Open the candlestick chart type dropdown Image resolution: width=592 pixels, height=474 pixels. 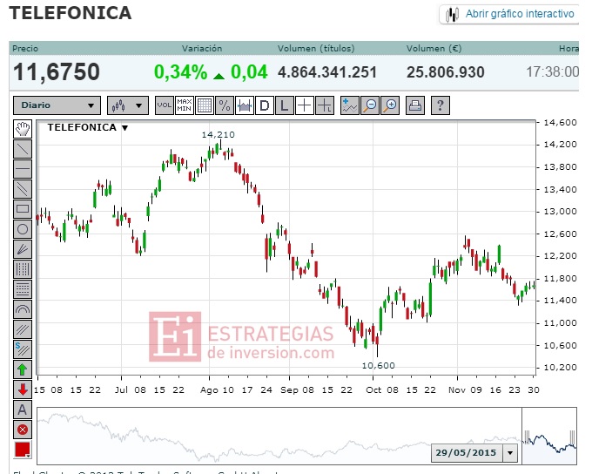128,105
